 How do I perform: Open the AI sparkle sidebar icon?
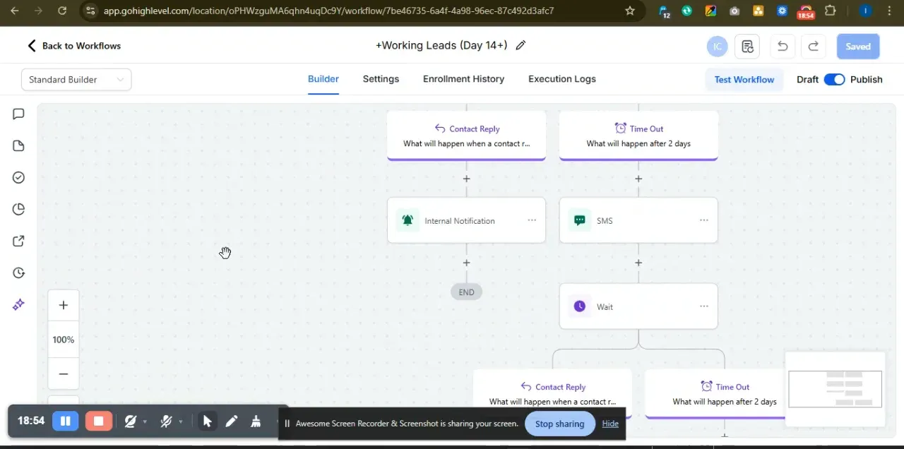click(19, 305)
